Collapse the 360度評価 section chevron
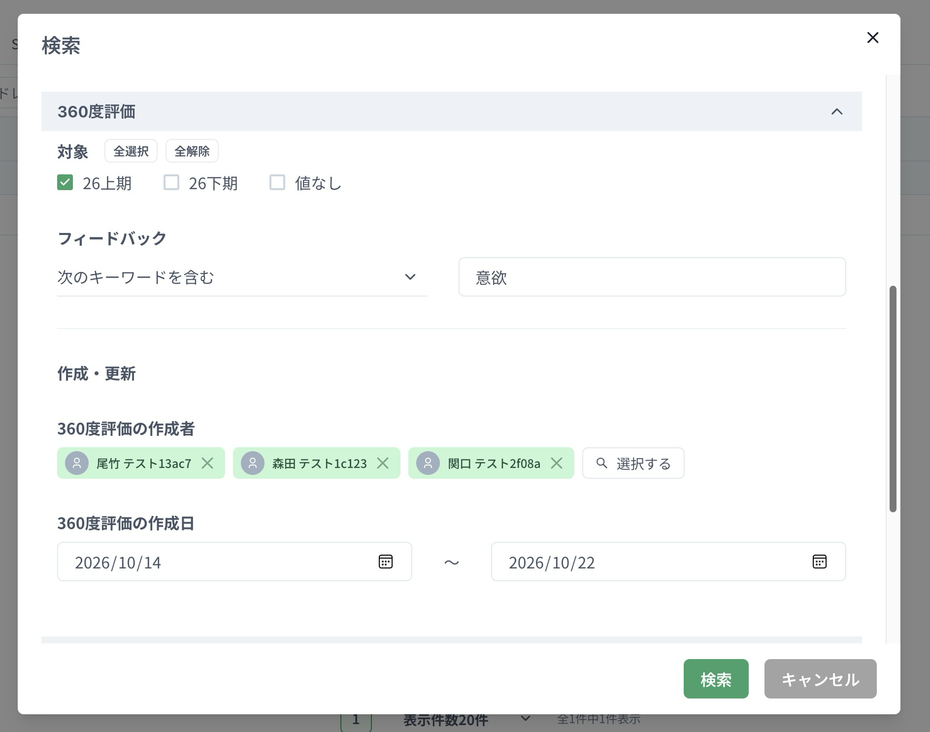This screenshot has height=732, width=930. tap(837, 112)
